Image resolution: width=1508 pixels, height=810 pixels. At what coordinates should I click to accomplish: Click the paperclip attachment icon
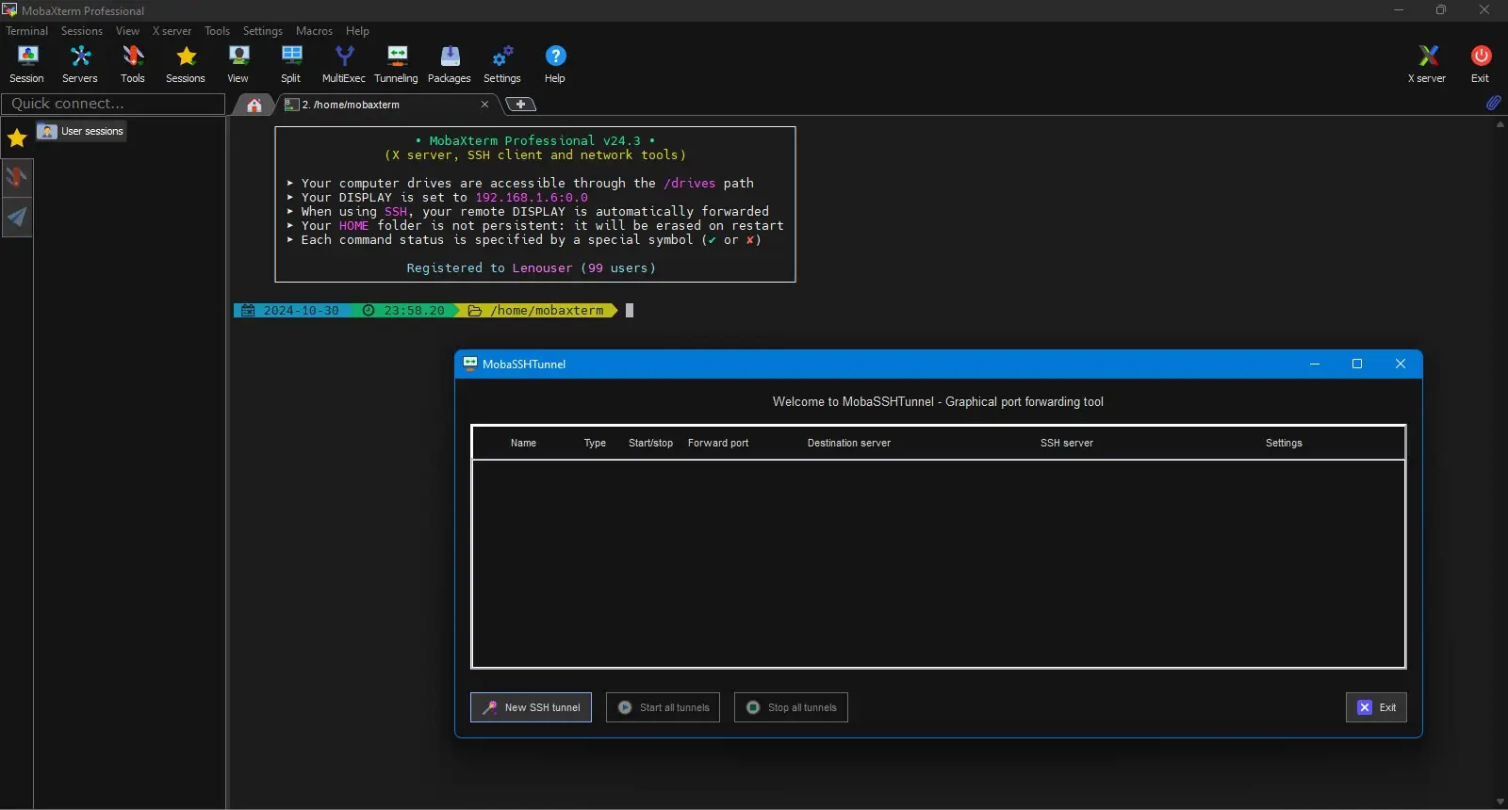click(x=1493, y=103)
